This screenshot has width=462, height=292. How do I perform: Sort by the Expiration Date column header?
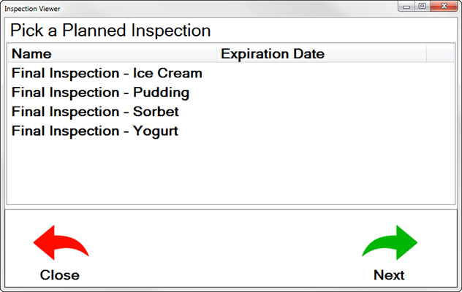[x=273, y=54]
